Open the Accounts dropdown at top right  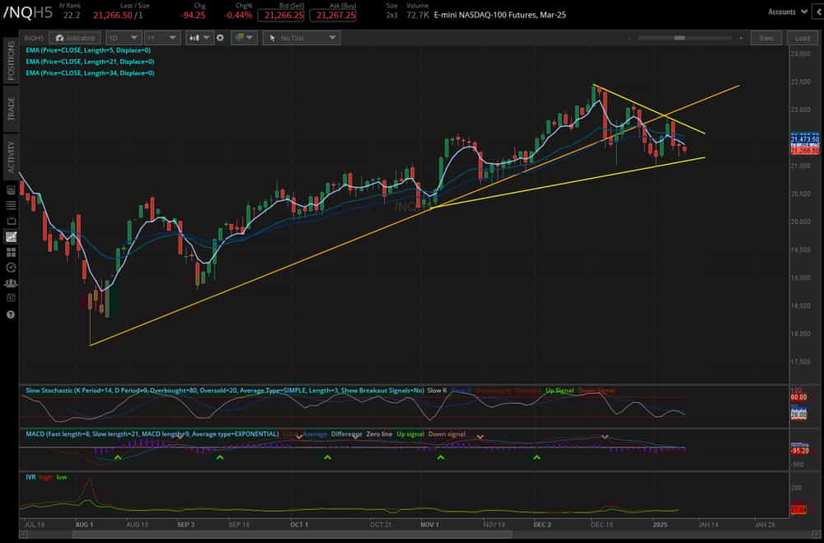pyautogui.click(x=787, y=12)
